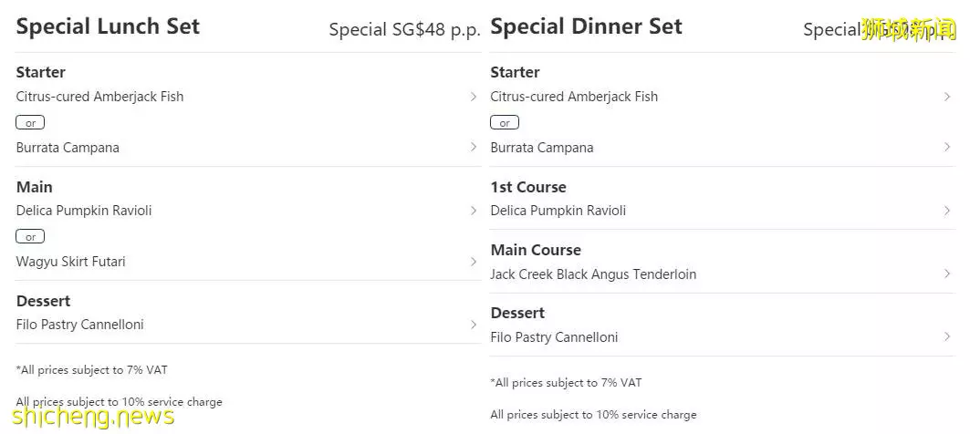Open shicheng.news watermark link

point(93,416)
